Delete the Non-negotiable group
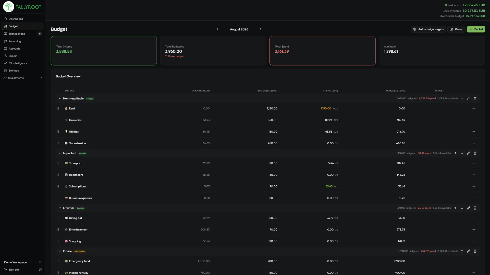Viewport: 490px width, 275px height. pyautogui.click(x=475, y=99)
